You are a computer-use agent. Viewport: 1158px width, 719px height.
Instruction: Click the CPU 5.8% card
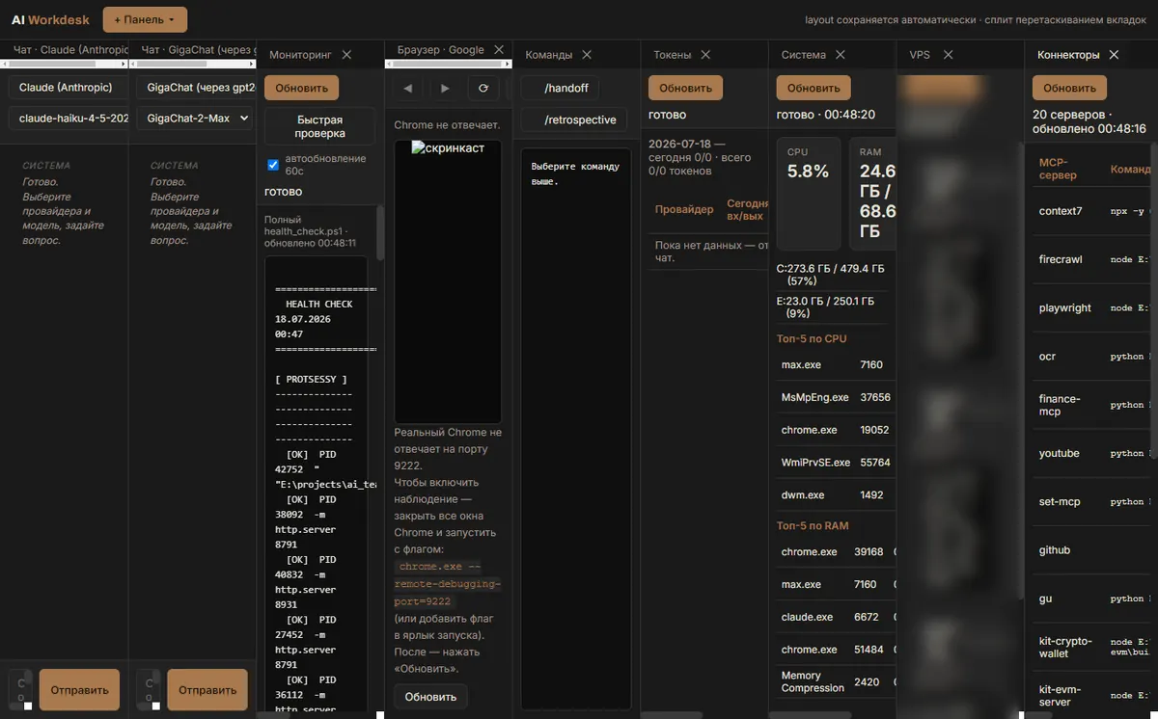pyautogui.click(x=809, y=194)
